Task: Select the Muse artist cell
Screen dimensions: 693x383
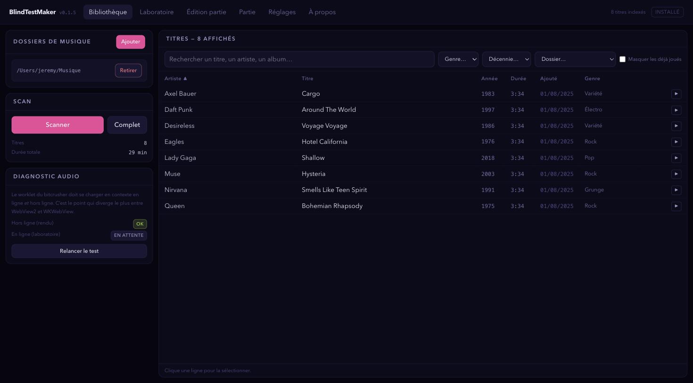Action: (173, 174)
